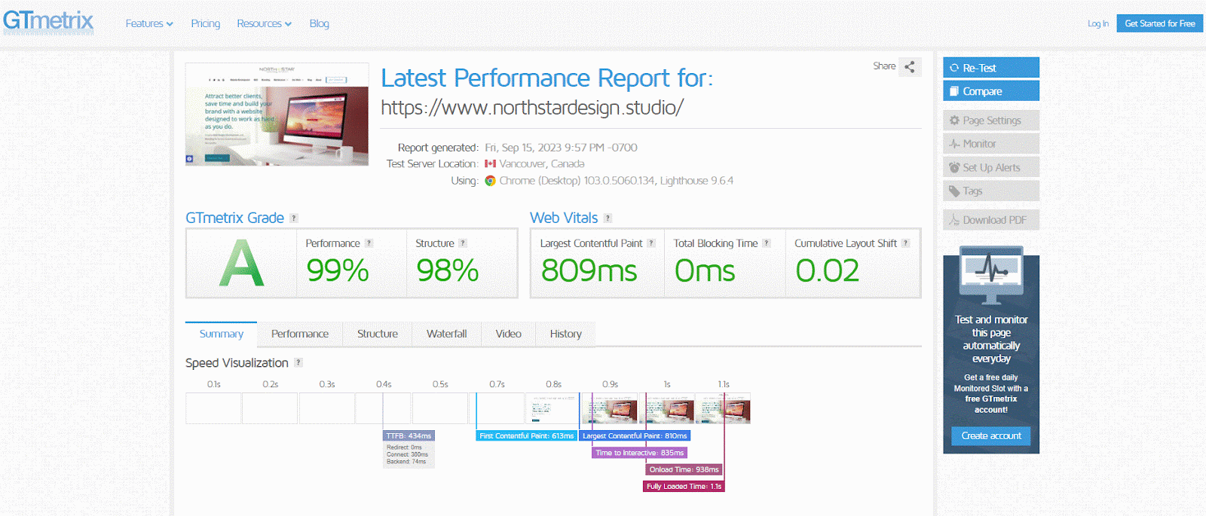Viewport: 1206px width, 516px height.
Task: Open Set Up Alerts
Action: click(x=991, y=167)
